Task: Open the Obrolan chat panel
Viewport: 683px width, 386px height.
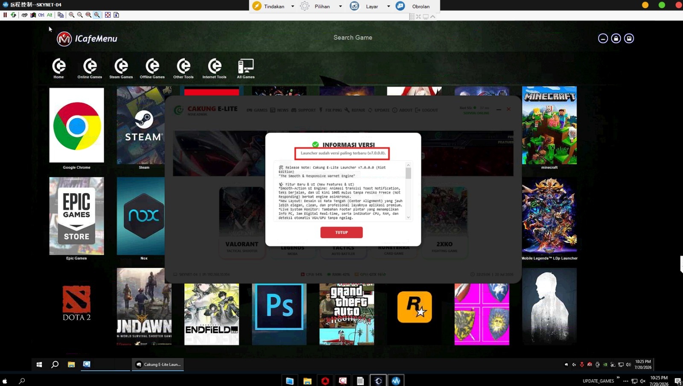Action: 413,6
